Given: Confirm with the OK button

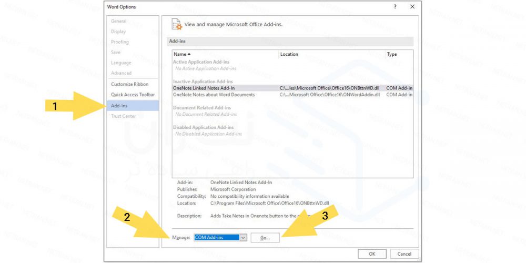Looking at the screenshot, I should 372,254.
